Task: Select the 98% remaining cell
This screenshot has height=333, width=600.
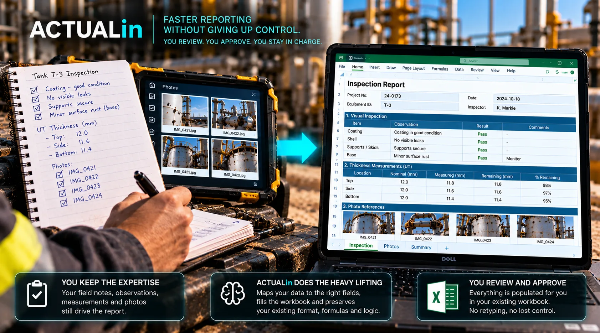Action: (x=547, y=186)
